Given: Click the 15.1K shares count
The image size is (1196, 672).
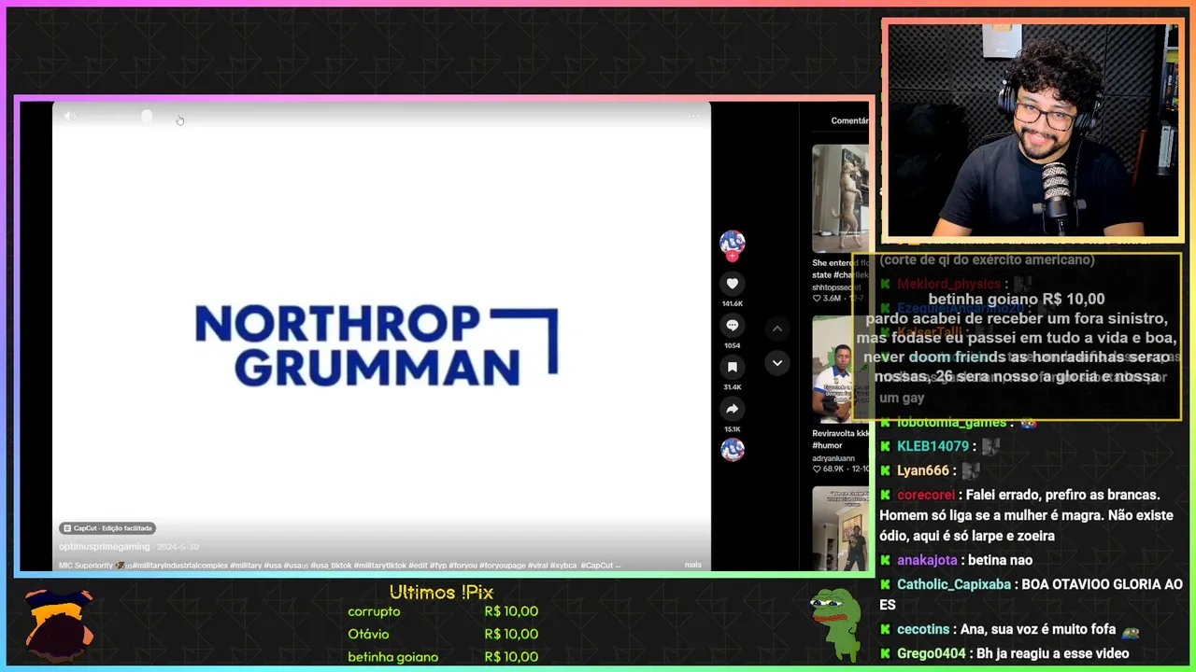Looking at the screenshot, I should point(733,429).
